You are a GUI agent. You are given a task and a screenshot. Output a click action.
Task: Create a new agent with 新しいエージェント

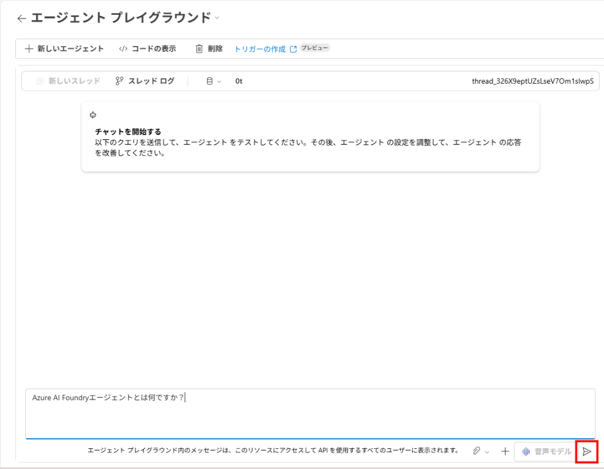pos(64,49)
